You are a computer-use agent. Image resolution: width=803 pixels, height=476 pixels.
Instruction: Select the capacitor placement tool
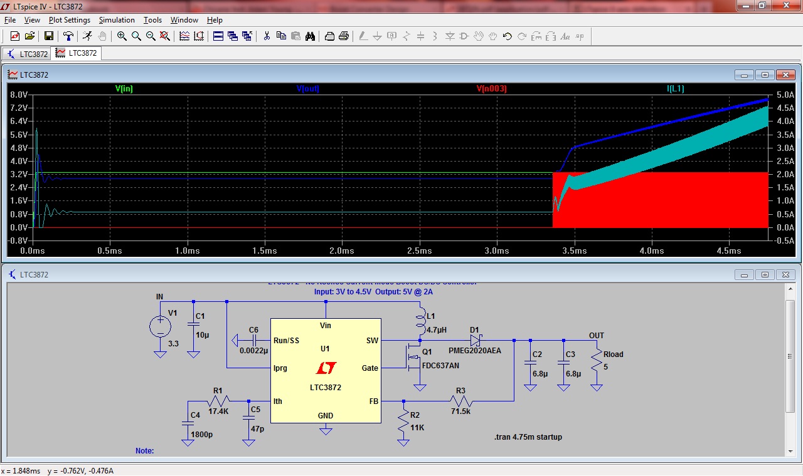click(421, 36)
